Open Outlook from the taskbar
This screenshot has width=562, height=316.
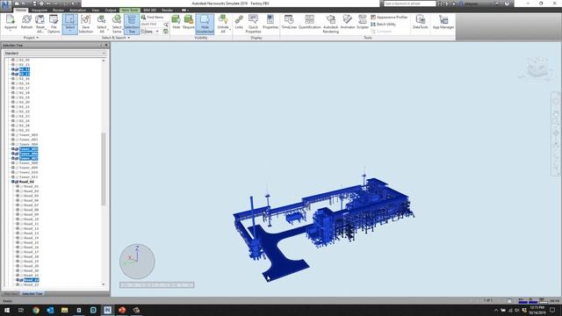(x=50, y=310)
